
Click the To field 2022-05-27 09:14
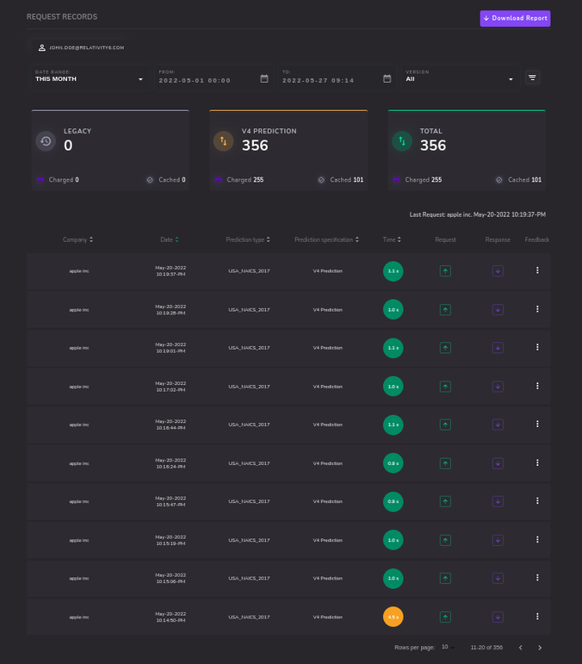point(319,80)
